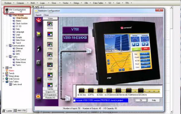Select the V350 controller icon
The height and width of the screenshot is (114, 181).
click(50, 75)
